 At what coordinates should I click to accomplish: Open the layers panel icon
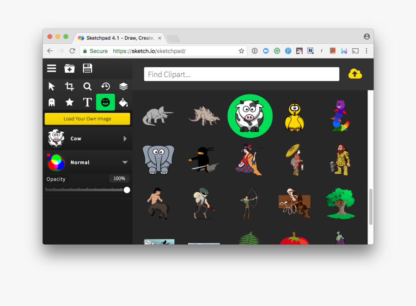[x=123, y=86]
